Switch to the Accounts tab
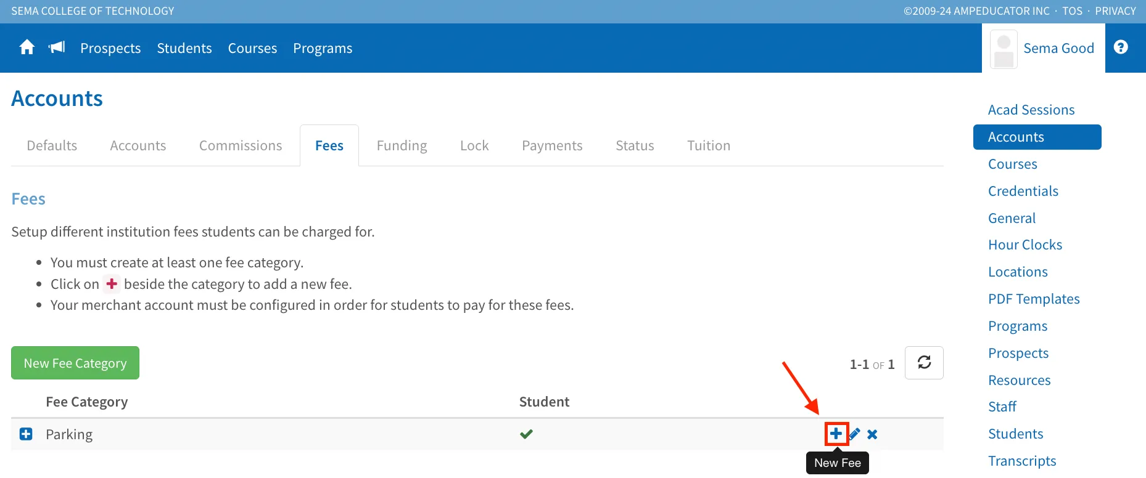 click(x=138, y=145)
